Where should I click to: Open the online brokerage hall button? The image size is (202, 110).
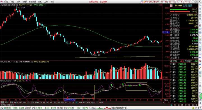click(150, 2)
